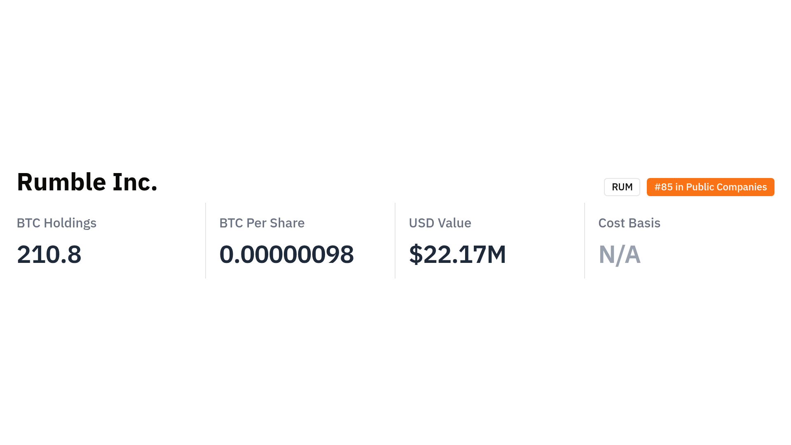This screenshot has height=445, width=791.
Task: Click the words "Per Share" in label
Action: (x=275, y=223)
